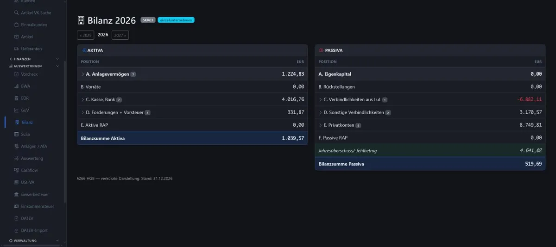
Task: Expand D. Sonstige Verbindlichkeiten row
Action: click(320, 112)
